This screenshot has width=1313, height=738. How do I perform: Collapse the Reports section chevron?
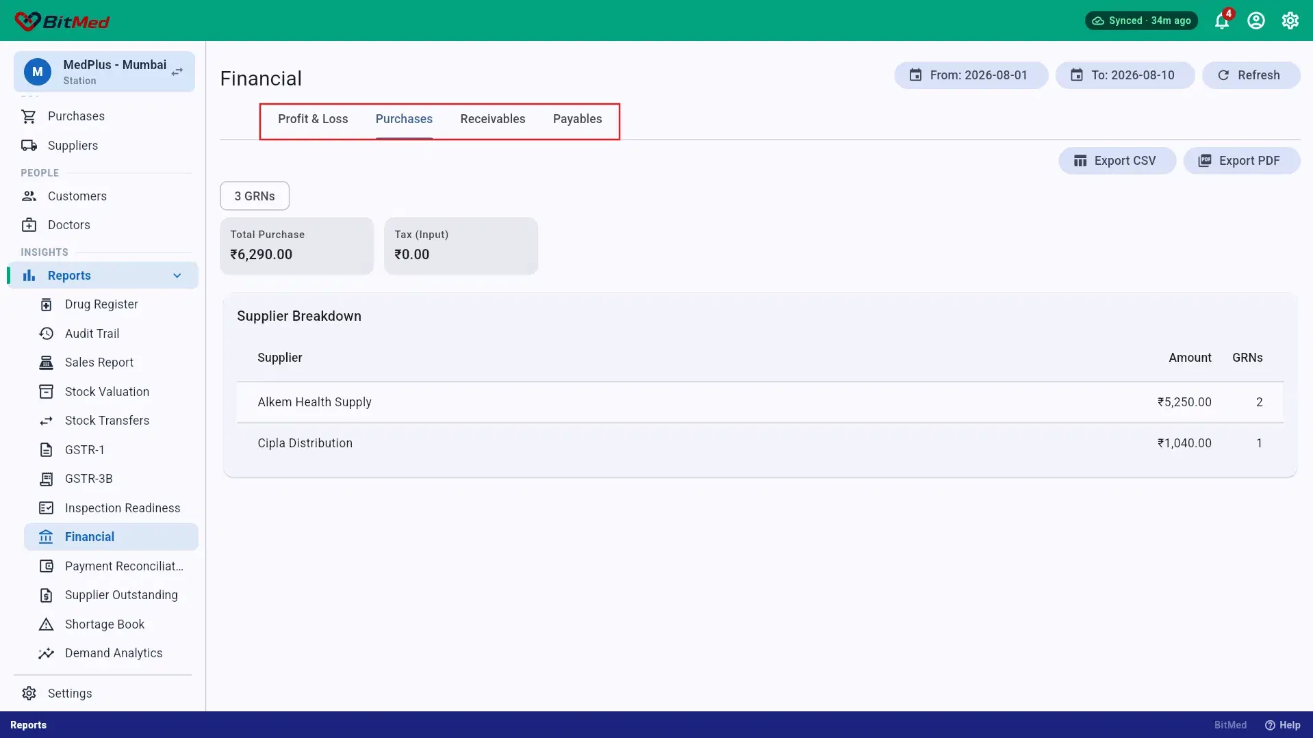[177, 276]
